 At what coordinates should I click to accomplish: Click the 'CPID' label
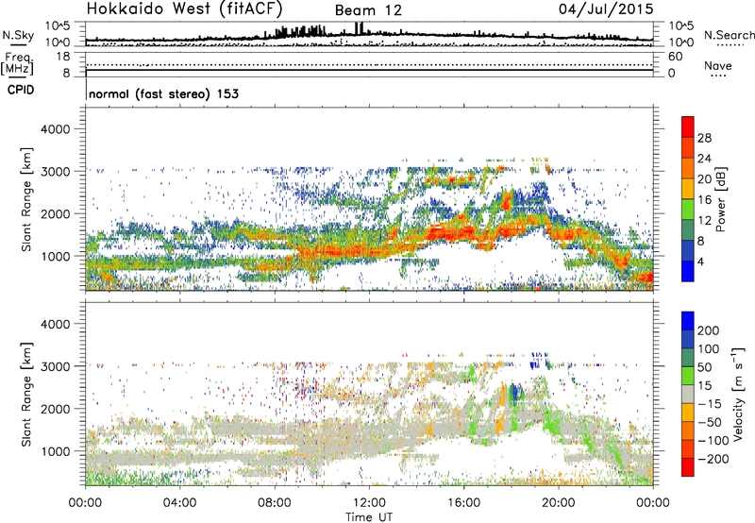pyautogui.click(x=21, y=90)
